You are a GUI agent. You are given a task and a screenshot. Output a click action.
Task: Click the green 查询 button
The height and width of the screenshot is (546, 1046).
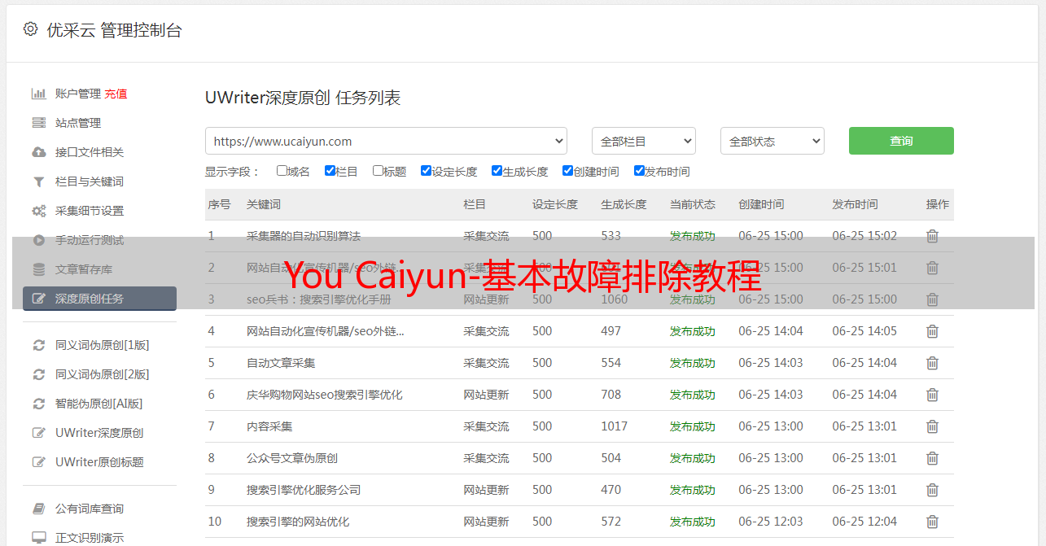coord(901,141)
